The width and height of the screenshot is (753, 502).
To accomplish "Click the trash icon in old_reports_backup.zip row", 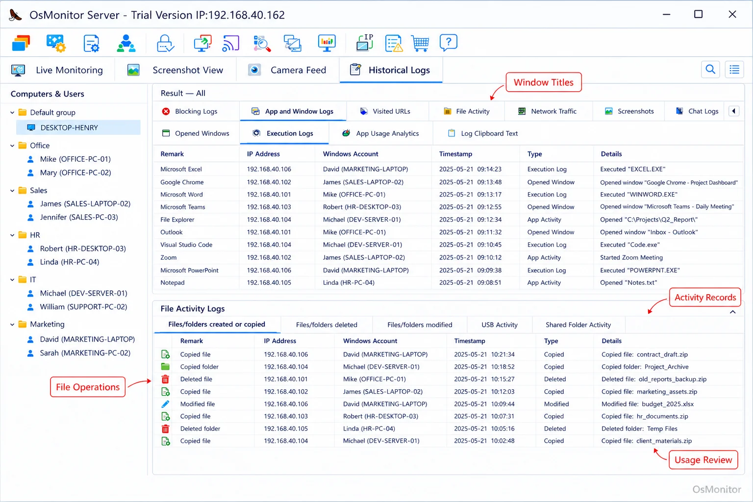I will 166,379.
